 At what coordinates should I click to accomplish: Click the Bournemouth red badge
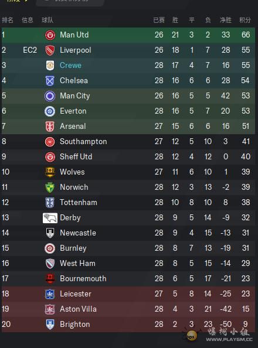(x=50, y=279)
